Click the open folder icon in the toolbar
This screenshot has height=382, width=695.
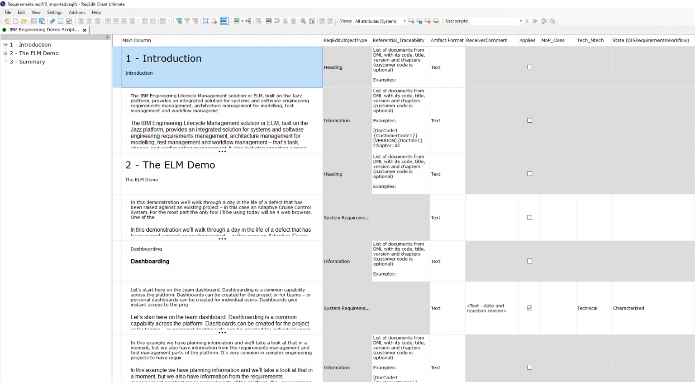[24, 21]
